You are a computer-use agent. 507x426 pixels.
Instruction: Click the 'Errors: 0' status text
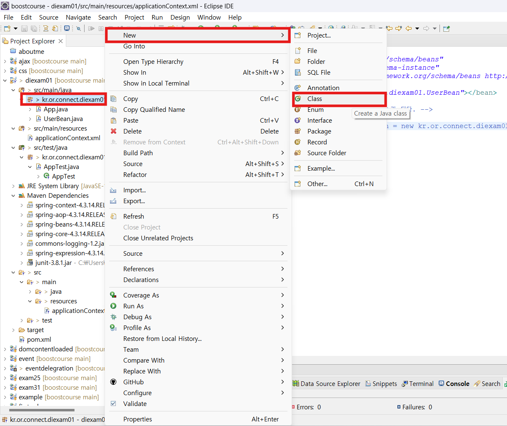coord(309,407)
